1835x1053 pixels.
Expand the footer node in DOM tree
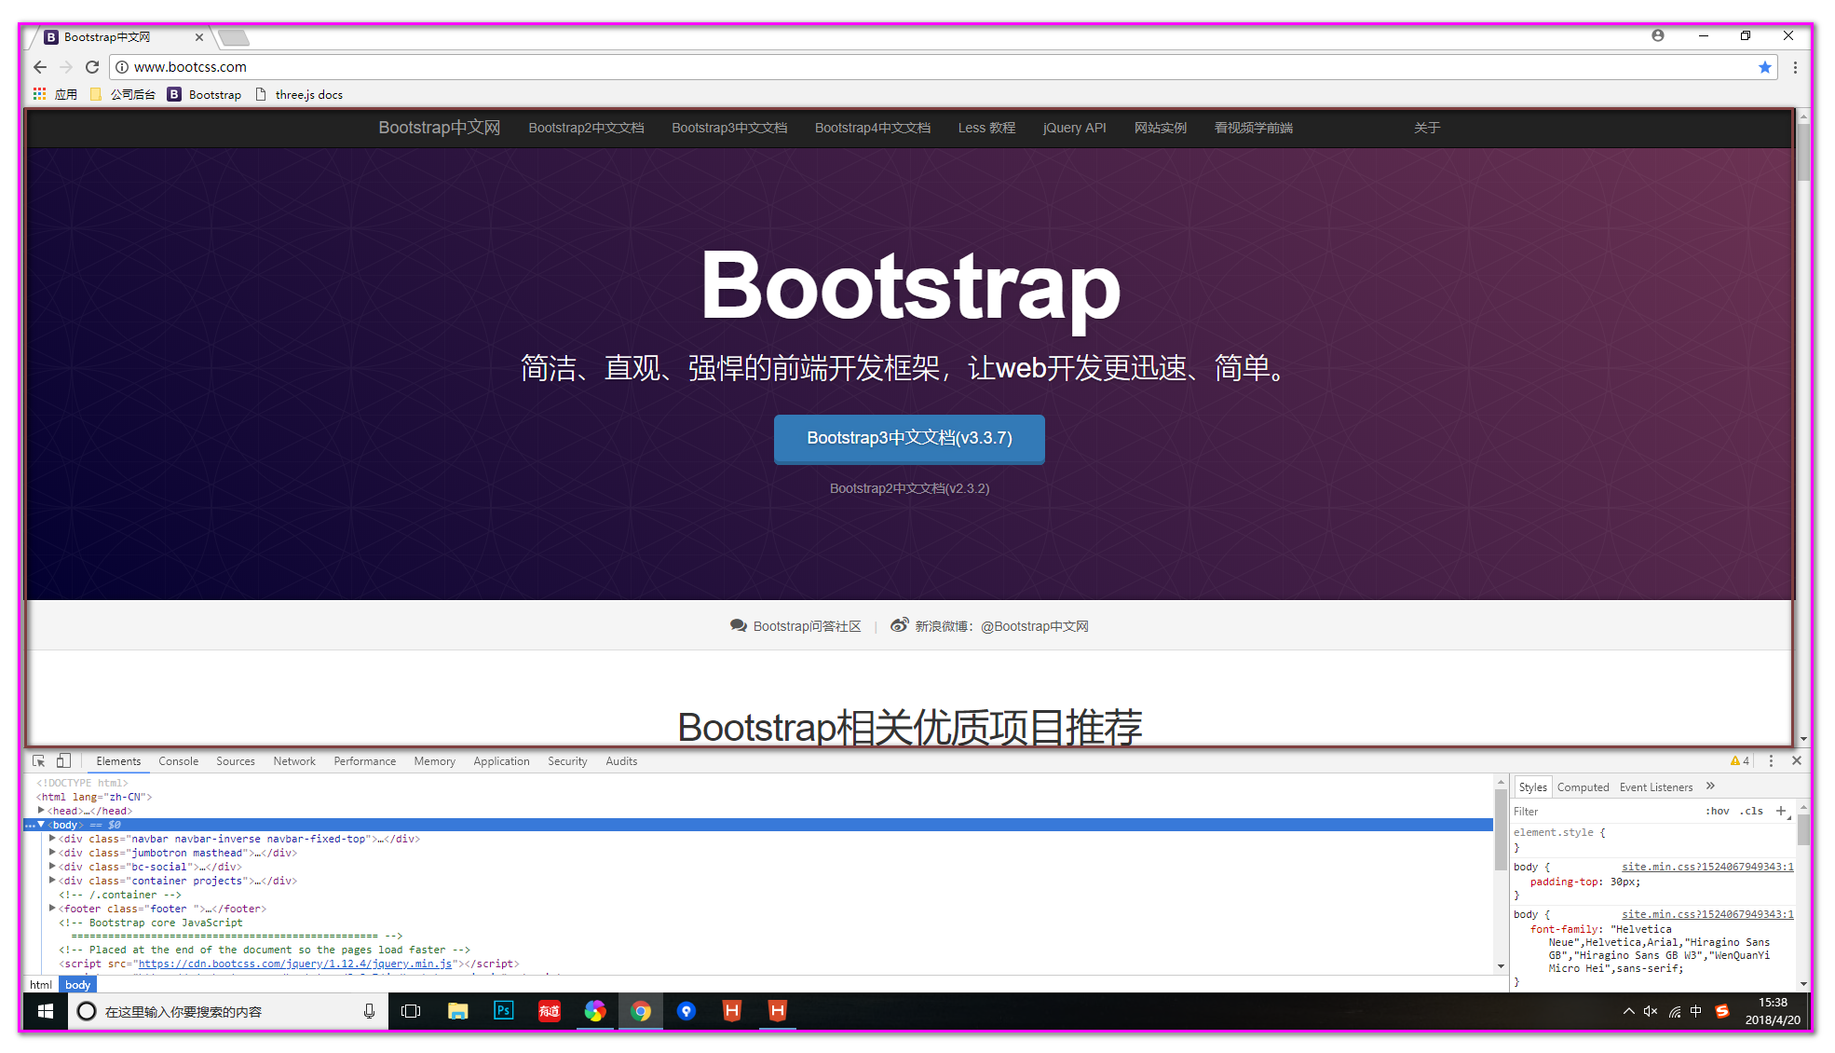pyautogui.click(x=52, y=909)
